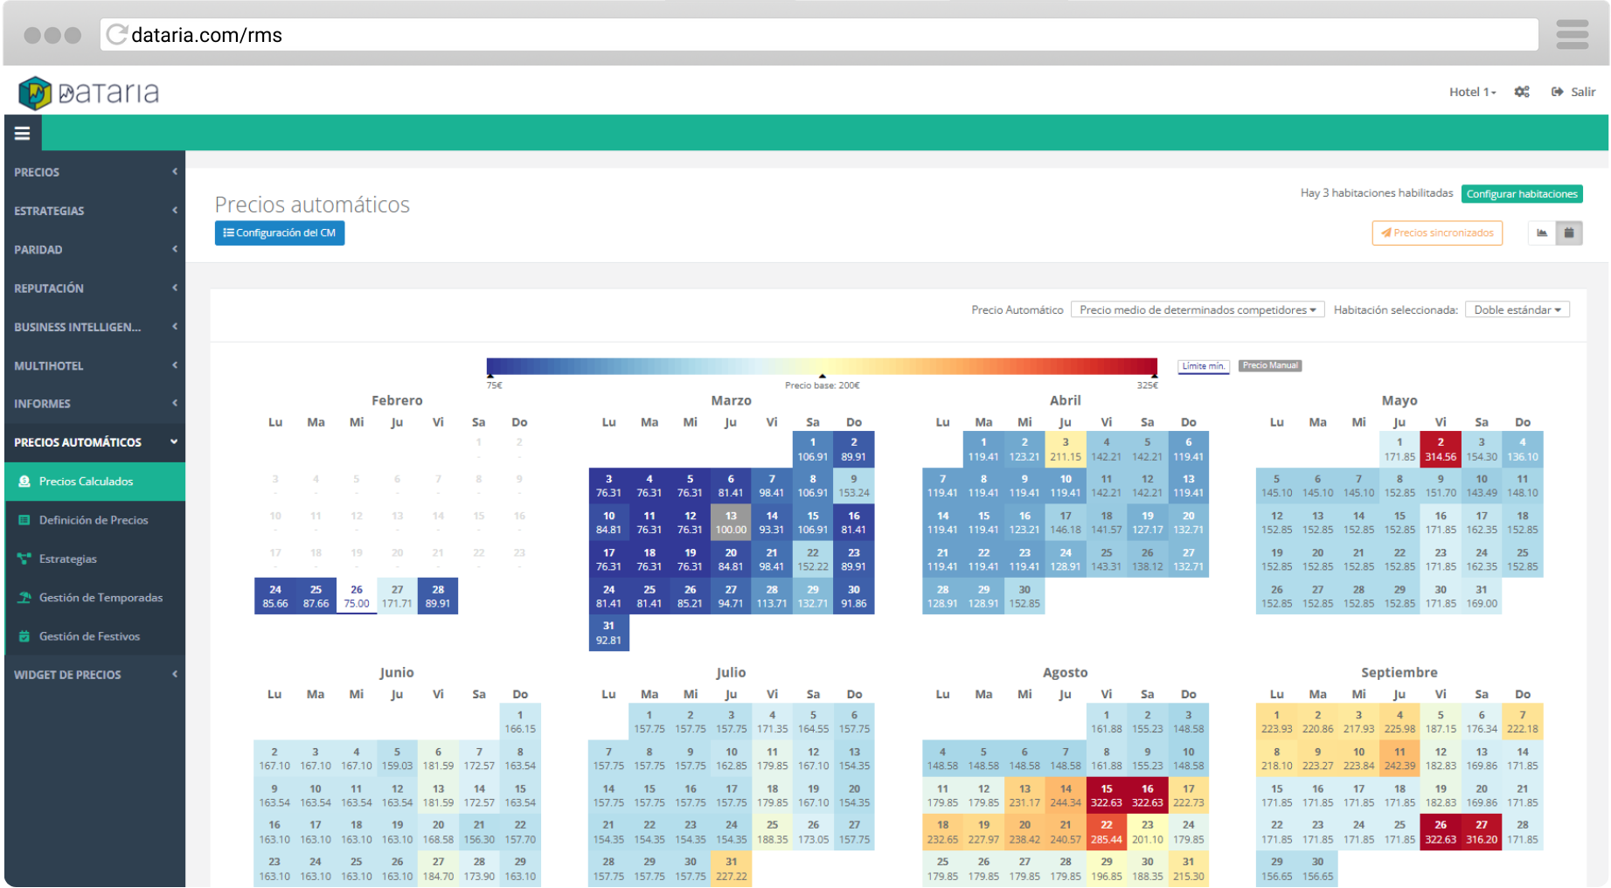
Task: Select September 27 cell priced 316.20
Action: pyautogui.click(x=1482, y=832)
